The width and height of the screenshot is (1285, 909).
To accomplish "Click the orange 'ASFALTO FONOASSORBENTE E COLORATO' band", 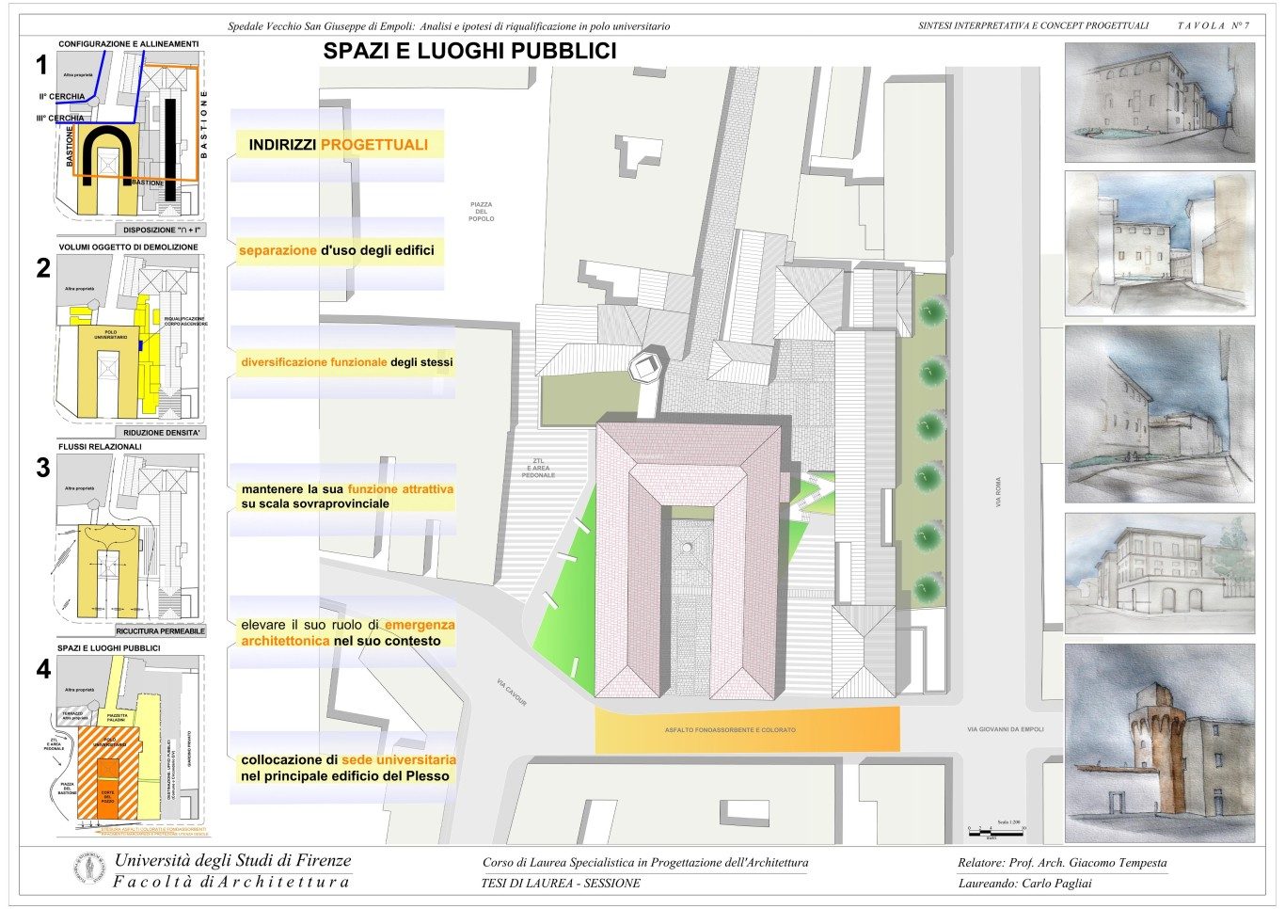I will point(747,730).
